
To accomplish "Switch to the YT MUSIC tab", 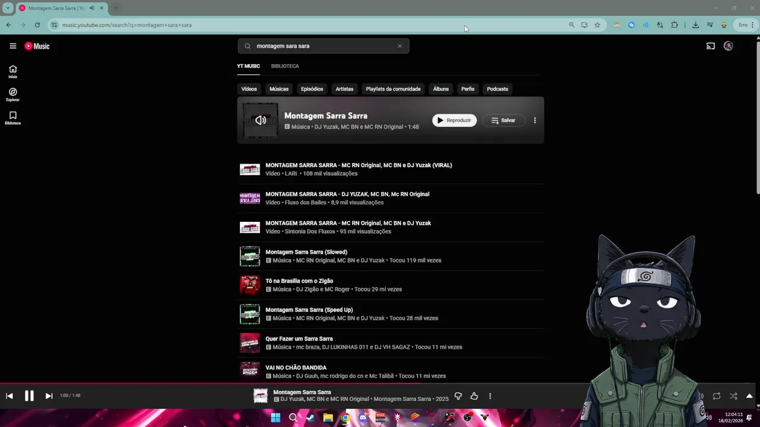I will click(x=248, y=66).
